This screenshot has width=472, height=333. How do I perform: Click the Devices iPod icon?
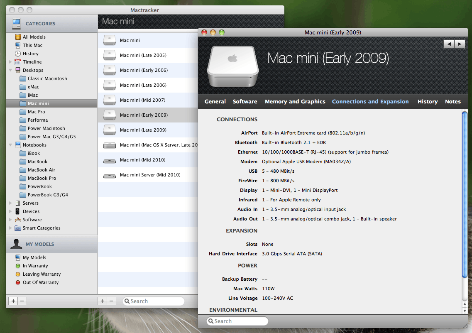click(x=17, y=211)
